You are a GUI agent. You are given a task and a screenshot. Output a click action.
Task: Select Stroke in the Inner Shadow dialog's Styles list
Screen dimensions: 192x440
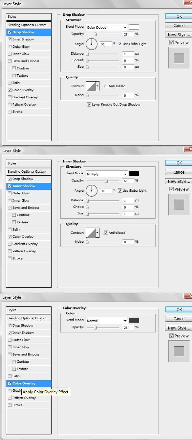click(x=17, y=258)
